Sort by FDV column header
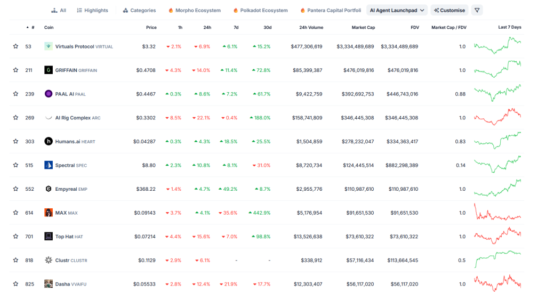This screenshot has height=292, width=546. pyautogui.click(x=415, y=28)
